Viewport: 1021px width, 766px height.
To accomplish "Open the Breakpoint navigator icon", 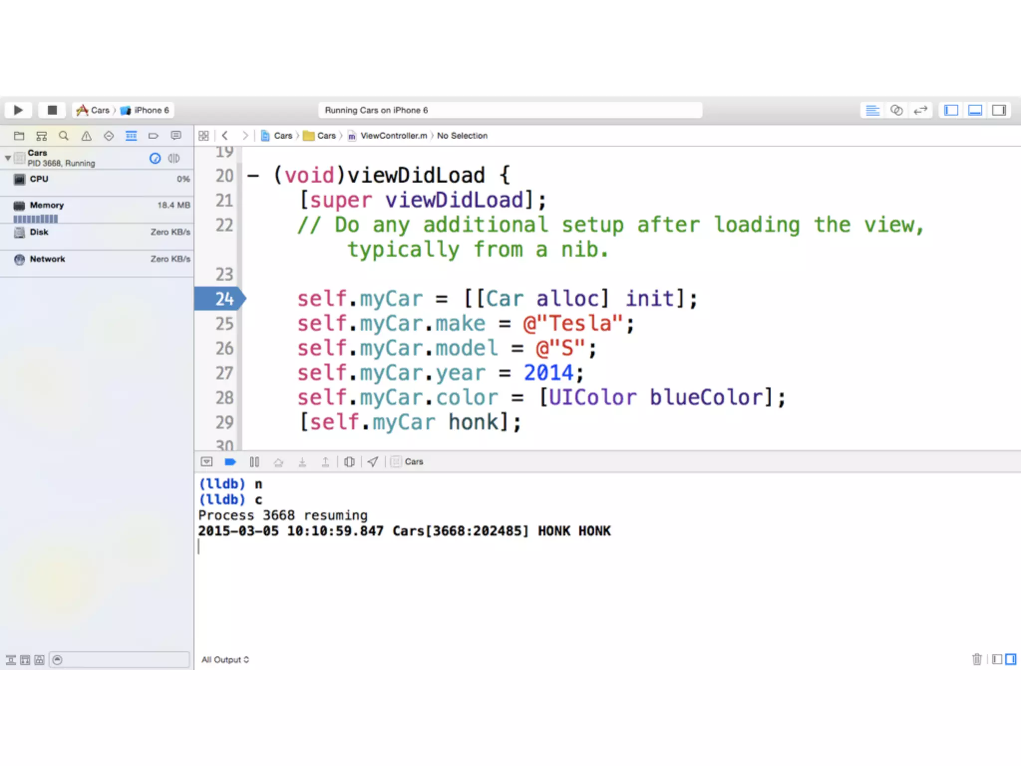I will 153,136.
